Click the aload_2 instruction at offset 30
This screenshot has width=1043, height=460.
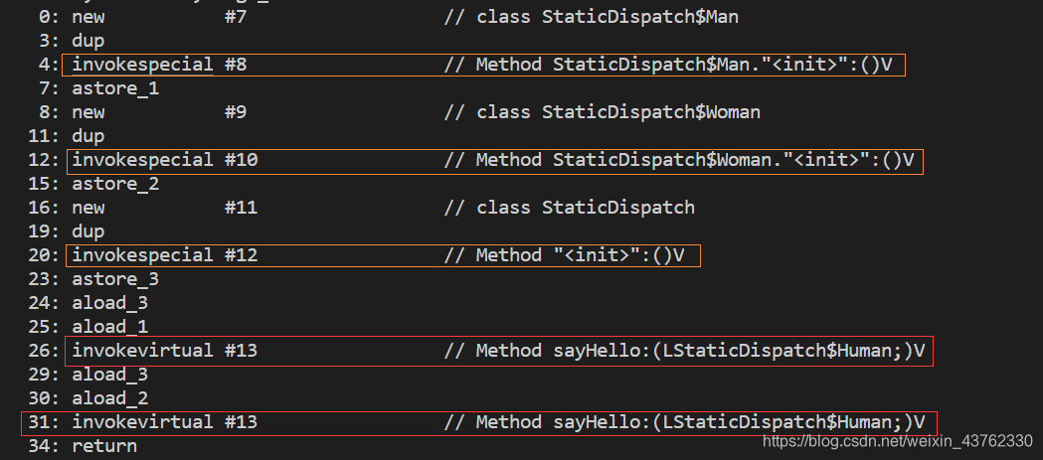click(x=109, y=398)
